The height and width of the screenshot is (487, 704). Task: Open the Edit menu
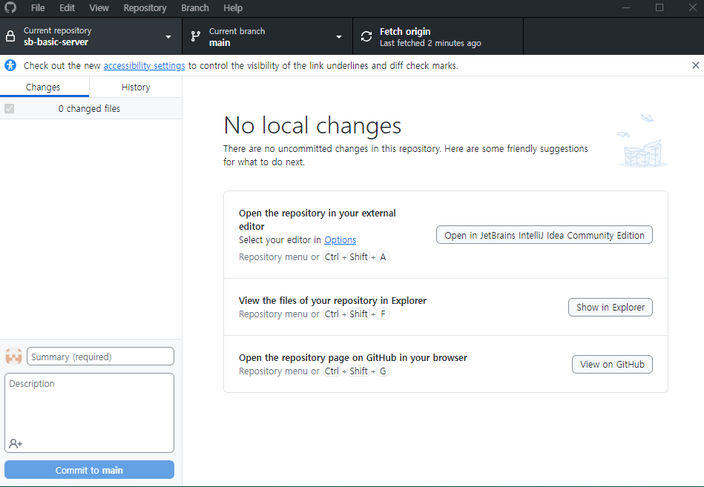click(67, 7)
